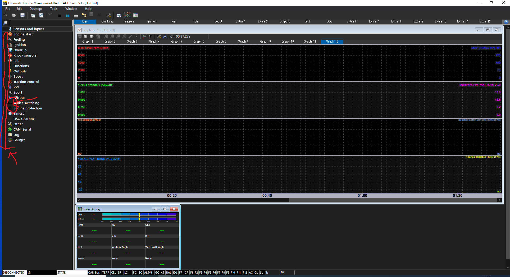Open project file from main toolbar
The image size is (510, 277).
[14, 15]
